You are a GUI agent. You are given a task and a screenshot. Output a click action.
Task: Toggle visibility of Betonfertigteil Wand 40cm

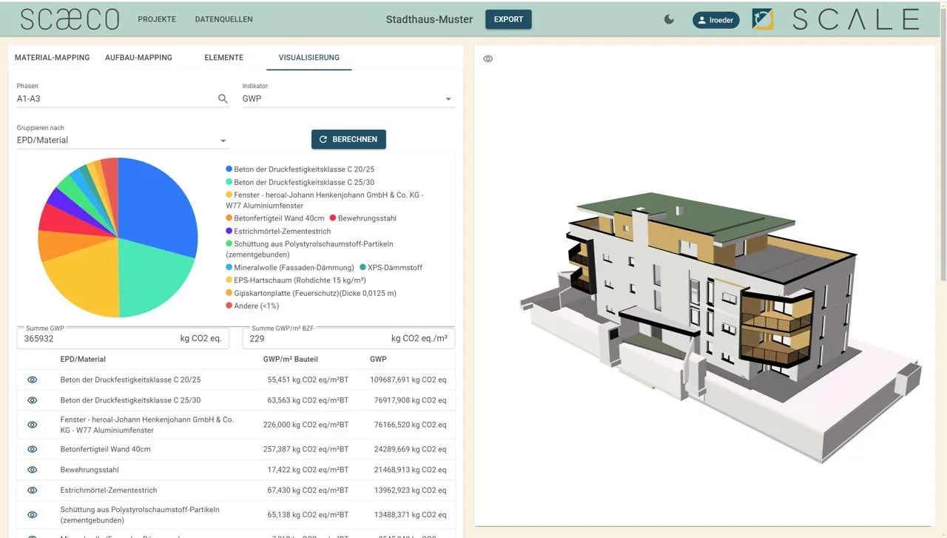(x=32, y=449)
